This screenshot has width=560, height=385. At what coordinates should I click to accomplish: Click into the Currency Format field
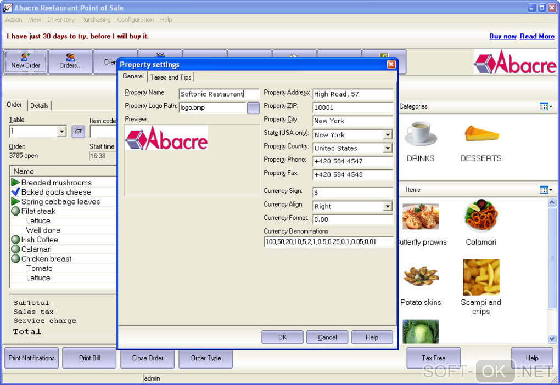pyautogui.click(x=352, y=219)
